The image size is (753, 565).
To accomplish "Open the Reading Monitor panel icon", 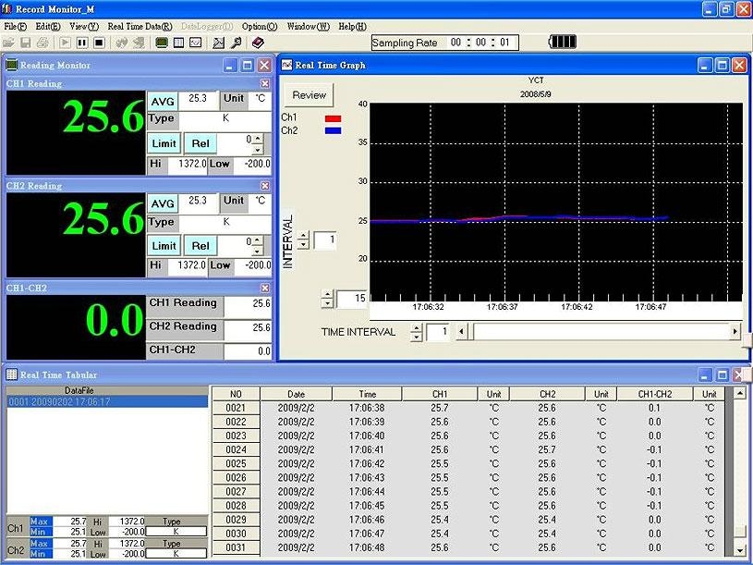I will pos(163,42).
